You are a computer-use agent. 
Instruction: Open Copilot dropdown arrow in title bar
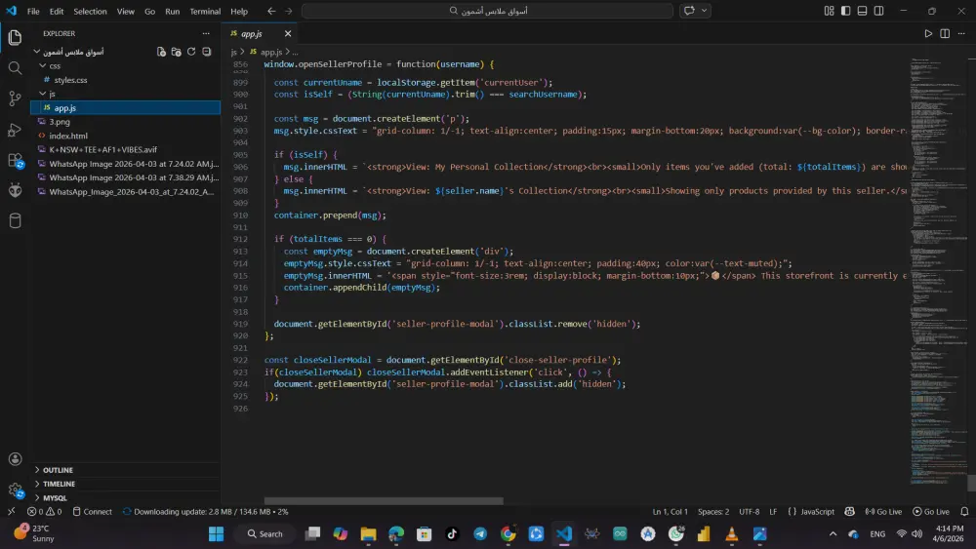(x=704, y=11)
